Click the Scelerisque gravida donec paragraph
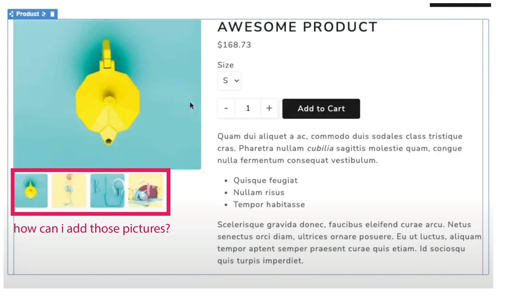 click(x=349, y=243)
